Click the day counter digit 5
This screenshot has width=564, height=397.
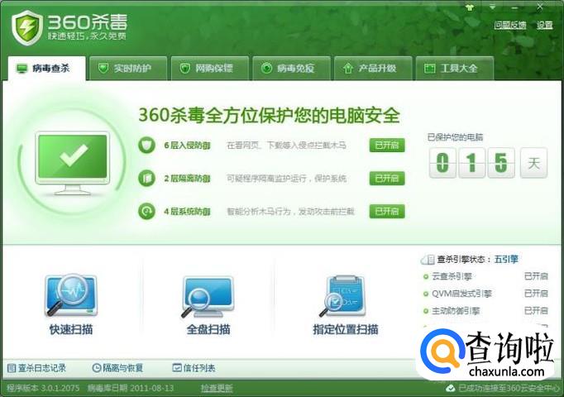[500, 163]
